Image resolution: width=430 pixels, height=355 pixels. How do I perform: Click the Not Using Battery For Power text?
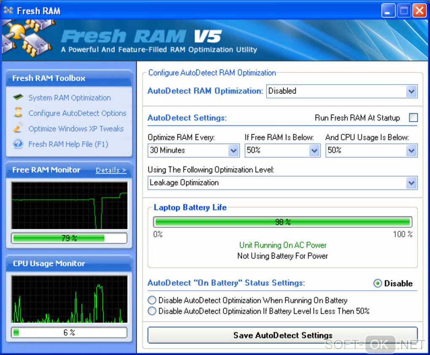click(282, 256)
